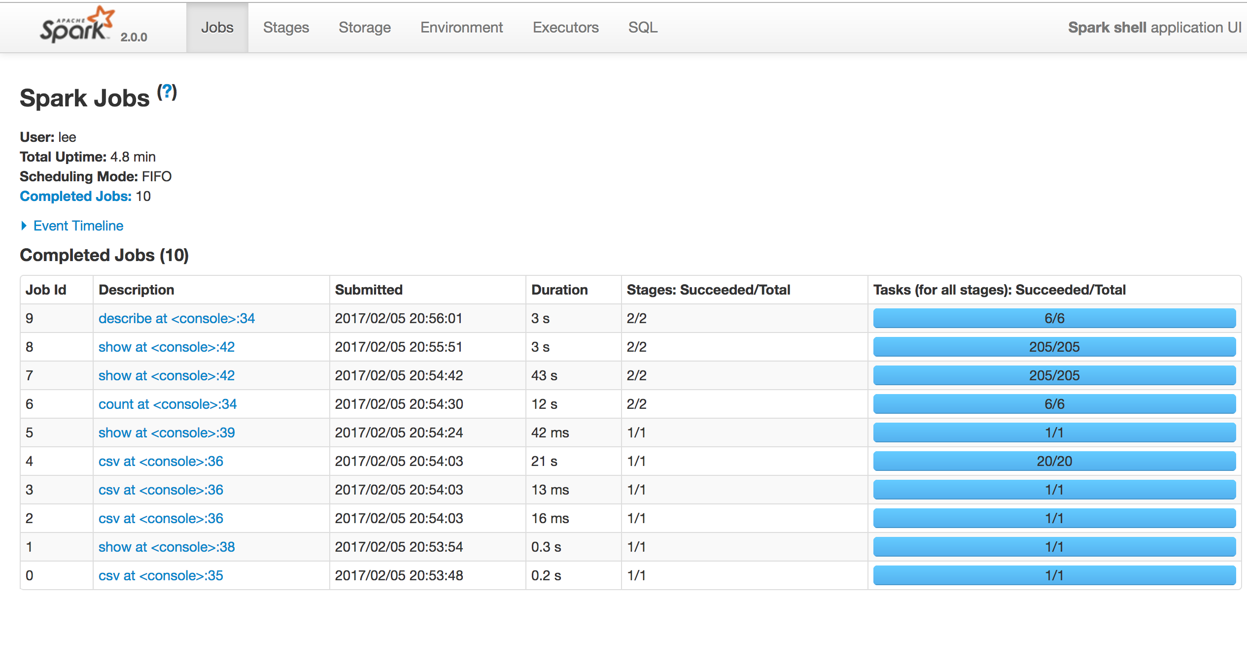Image resolution: width=1247 pixels, height=664 pixels.
Task: Open the Storage tab
Action: [x=365, y=28]
